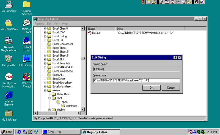Open the Edit menu in Registry Editor

(x=49, y=24)
